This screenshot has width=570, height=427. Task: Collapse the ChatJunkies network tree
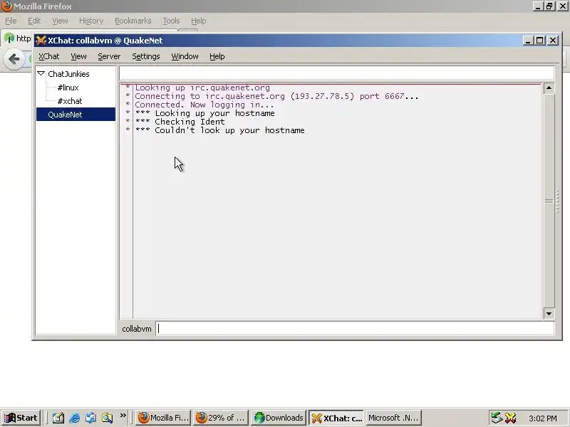[41, 73]
